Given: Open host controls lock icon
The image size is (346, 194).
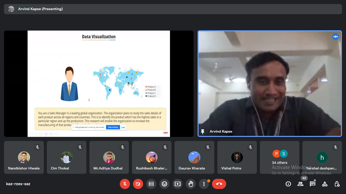Looking at the screenshot, I should coord(337,184).
